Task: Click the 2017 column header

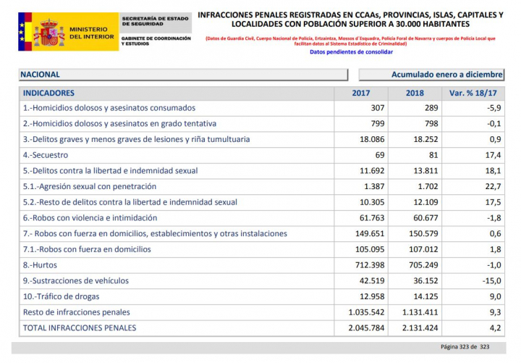Action: coord(360,93)
